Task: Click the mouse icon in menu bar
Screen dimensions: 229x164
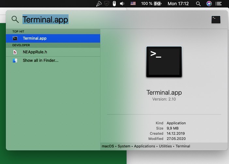Action: click(x=114, y=4)
